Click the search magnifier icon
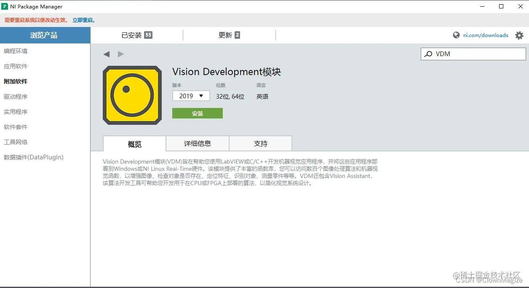Image resolution: width=529 pixels, height=288 pixels. tap(428, 54)
